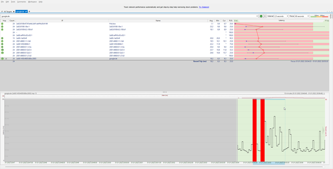The height and width of the screenshot is (169, 333).
Task: Follow the Try Sidekick! link
Action: (x=204, y=7)
